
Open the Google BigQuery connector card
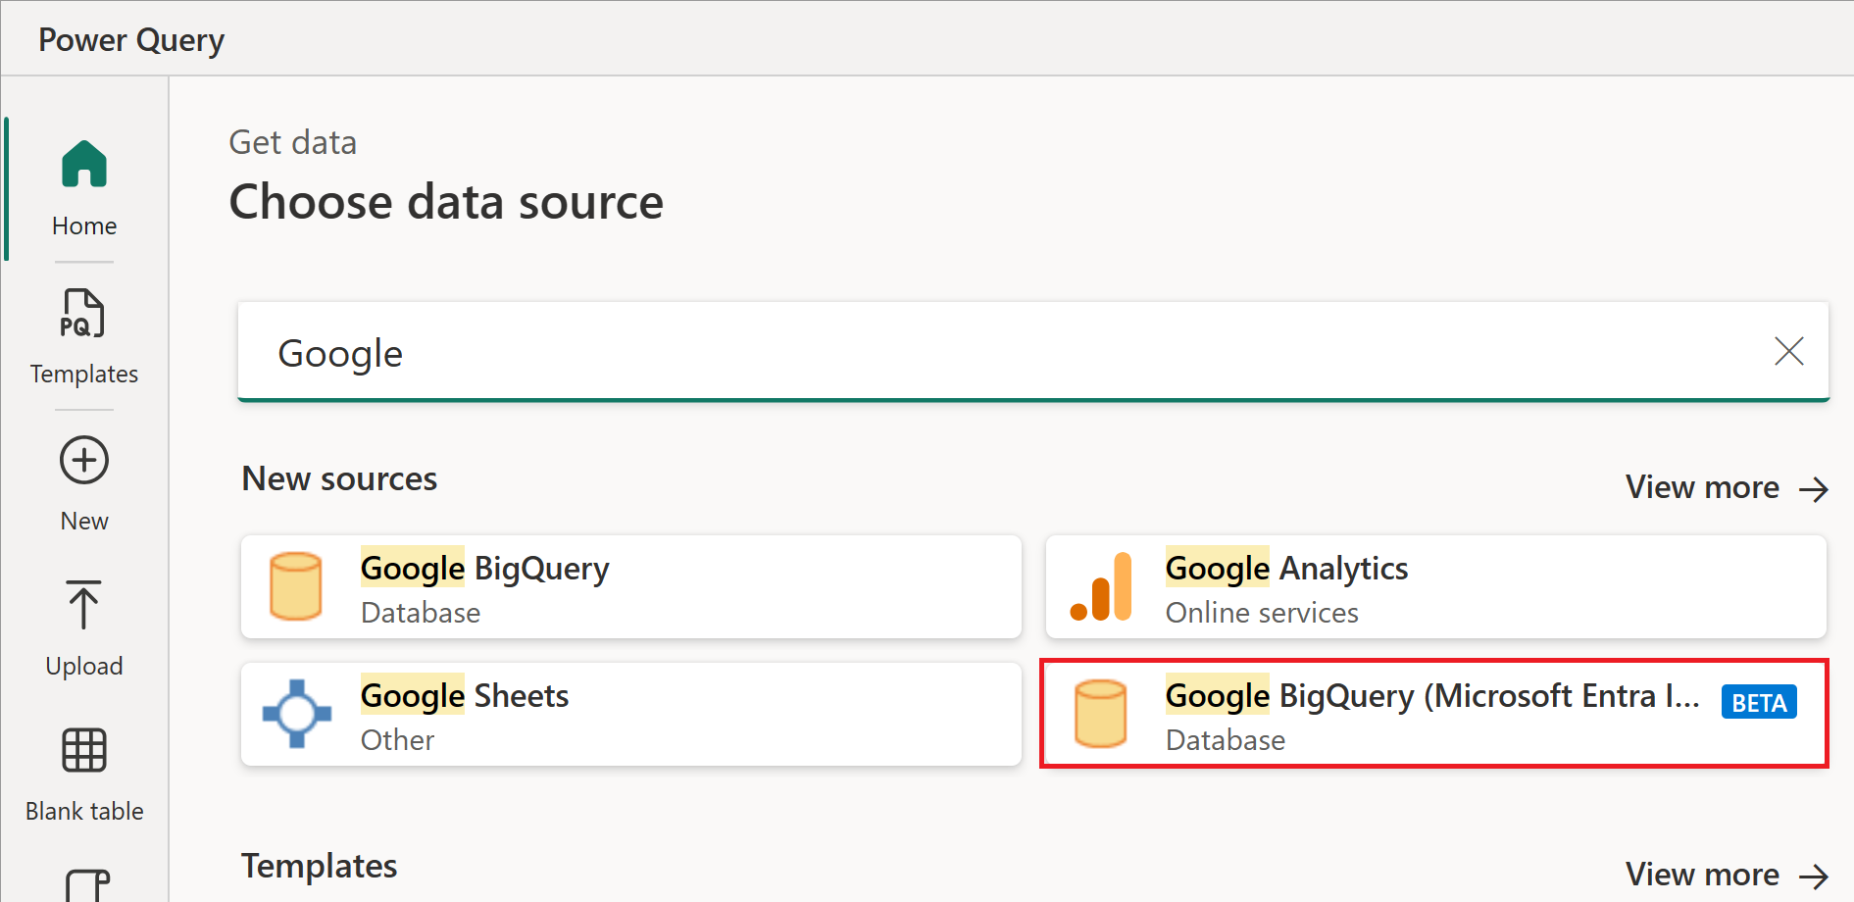point(631,586)
